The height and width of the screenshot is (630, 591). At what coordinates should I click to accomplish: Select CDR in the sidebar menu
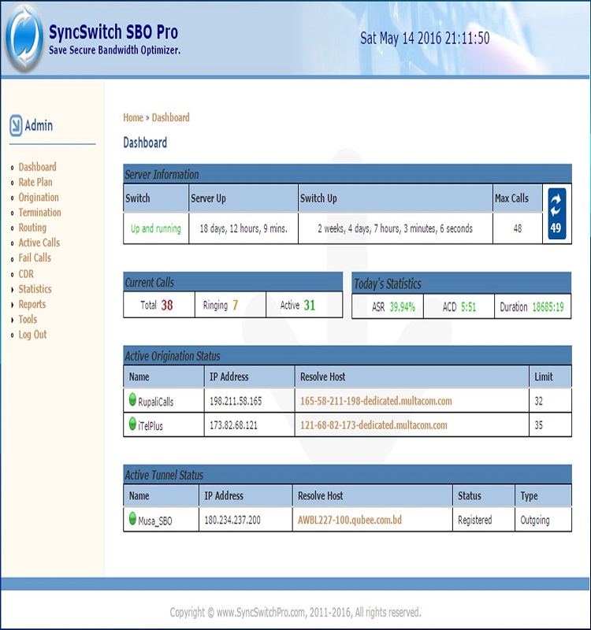tap(26, 274)
